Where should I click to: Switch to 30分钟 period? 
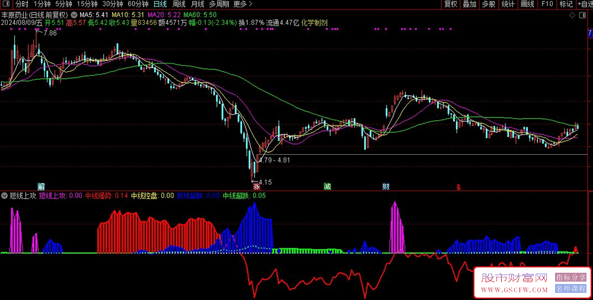113,4
